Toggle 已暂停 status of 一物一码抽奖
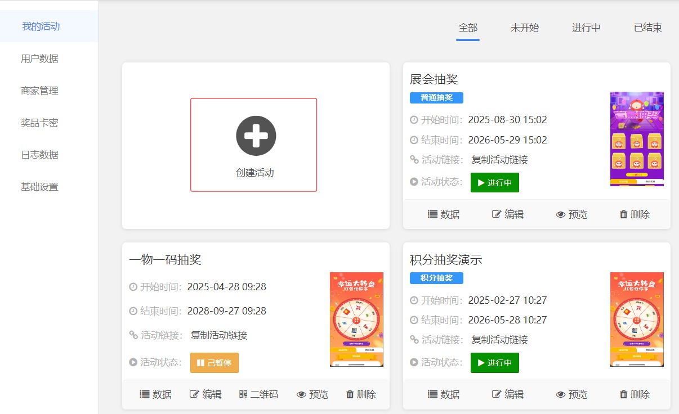 coord(215,363)
